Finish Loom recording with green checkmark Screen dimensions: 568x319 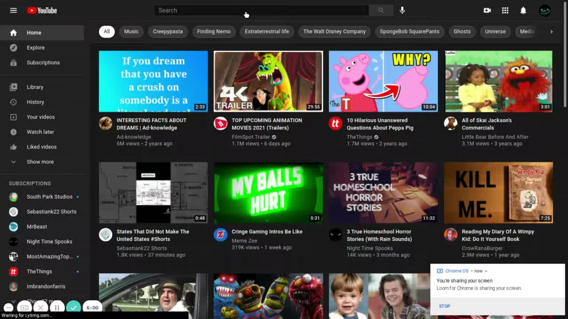click(x=73, y=307)
